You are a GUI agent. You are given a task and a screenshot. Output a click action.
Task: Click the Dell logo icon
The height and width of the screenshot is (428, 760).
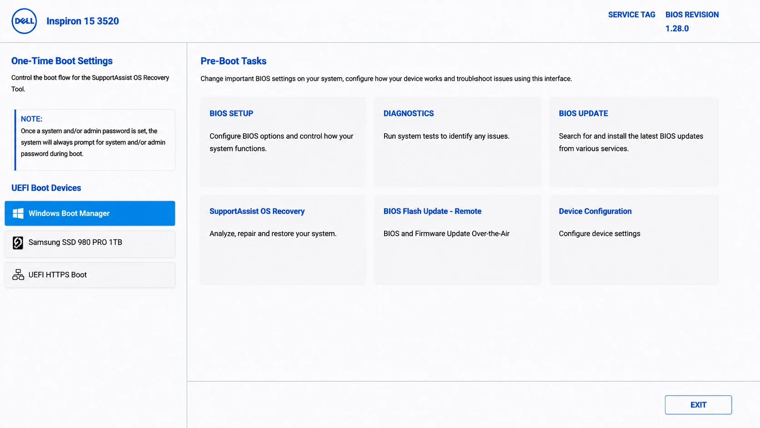click(x=24, y=21)
